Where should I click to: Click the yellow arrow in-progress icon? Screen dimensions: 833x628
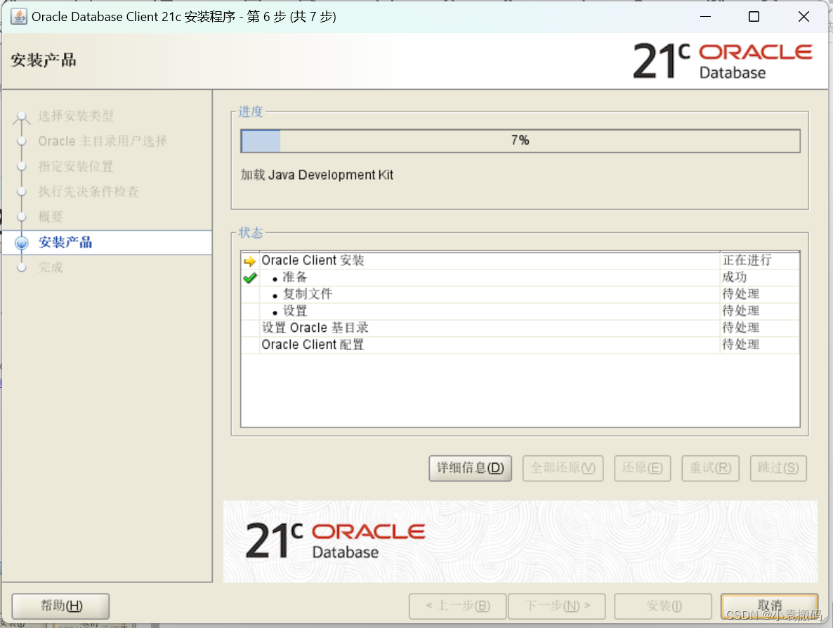tap(249, 260)
